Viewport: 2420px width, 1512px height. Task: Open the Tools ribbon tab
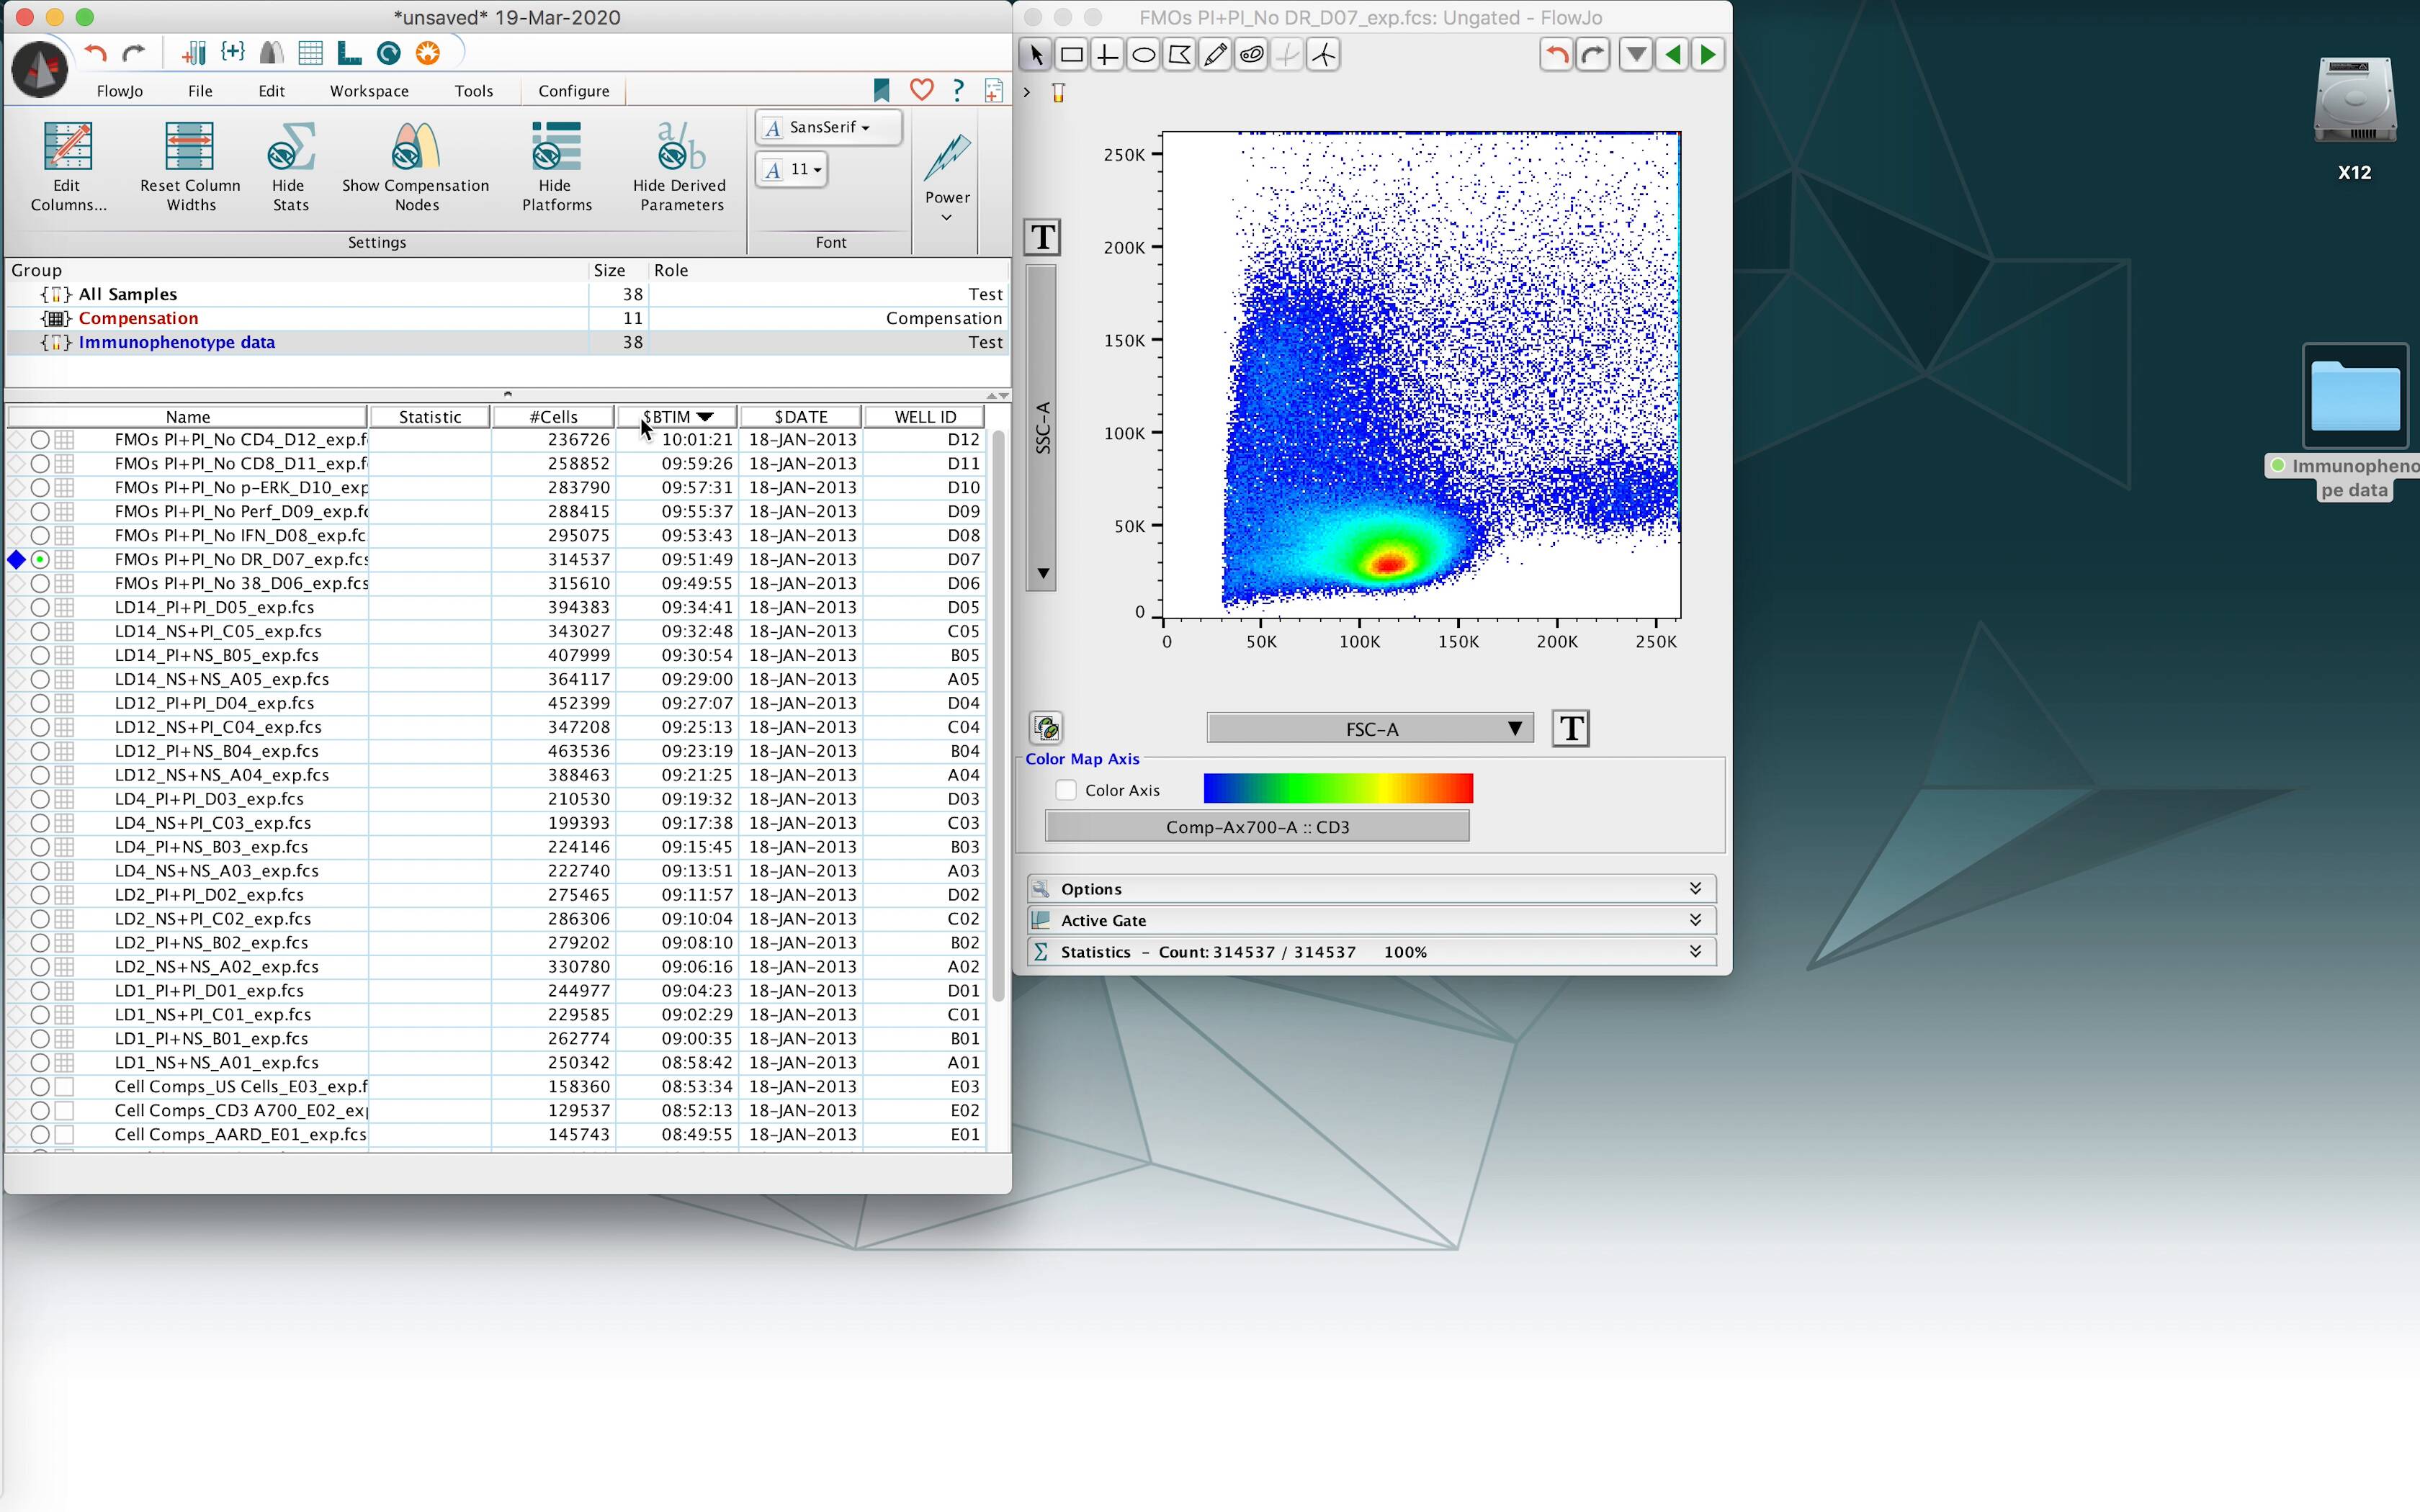pyautogui.click(x=473, y=91)
